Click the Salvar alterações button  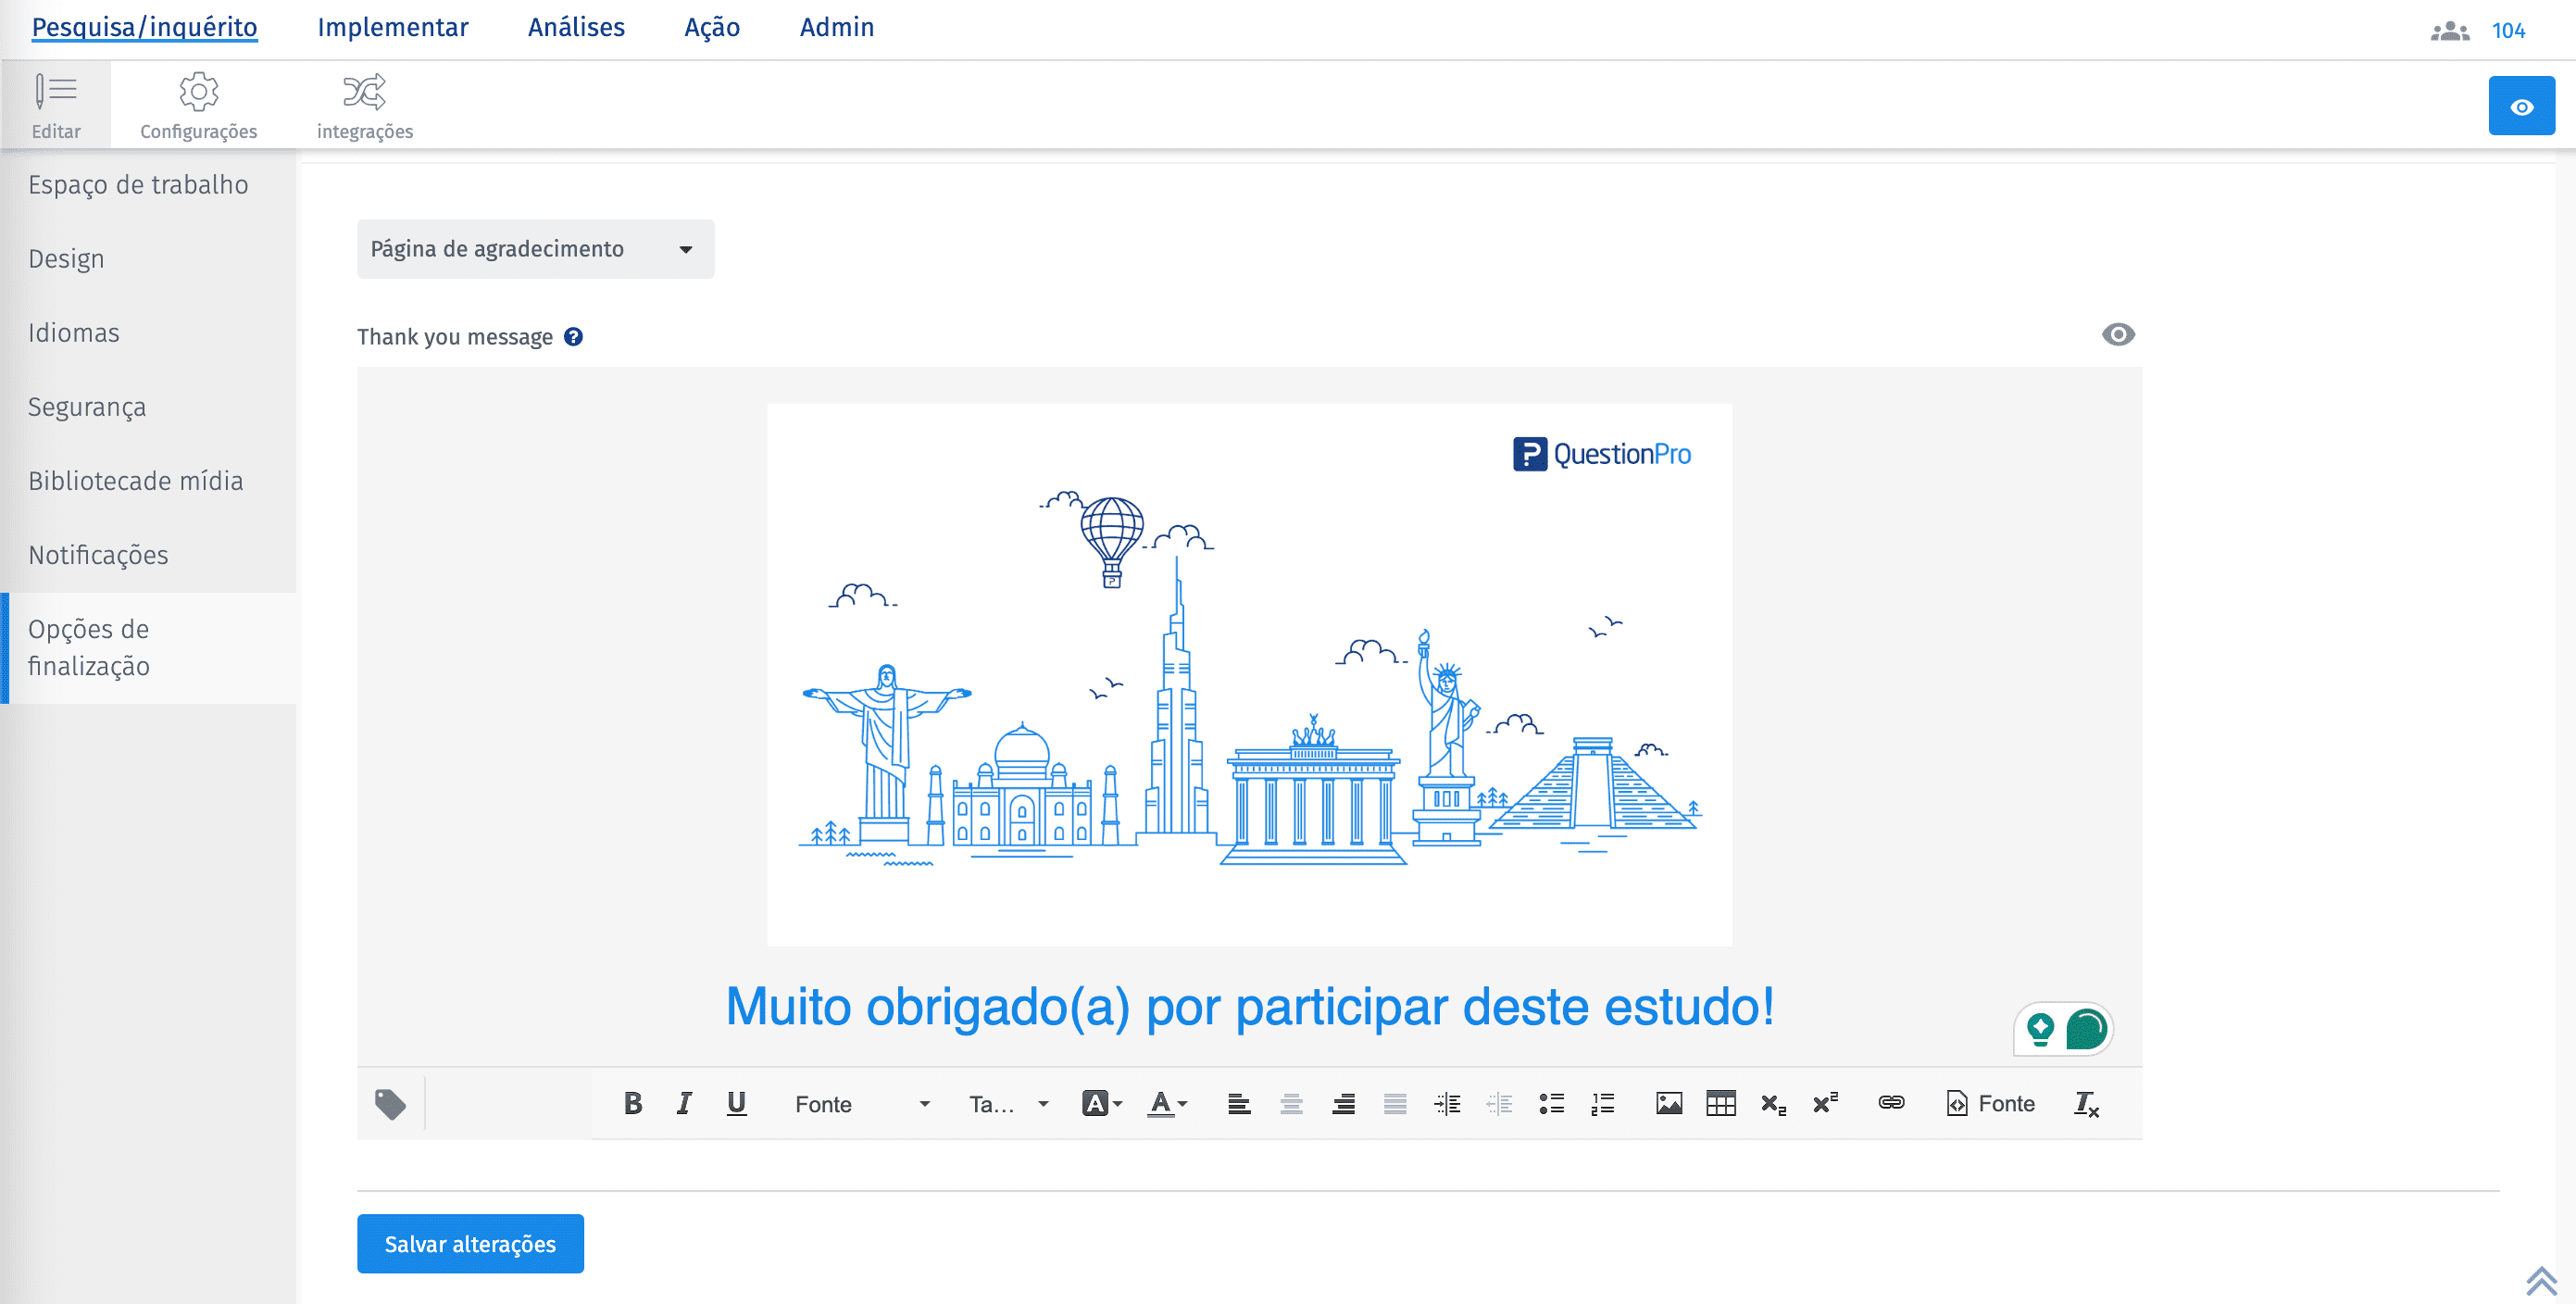click(470, 1244)
